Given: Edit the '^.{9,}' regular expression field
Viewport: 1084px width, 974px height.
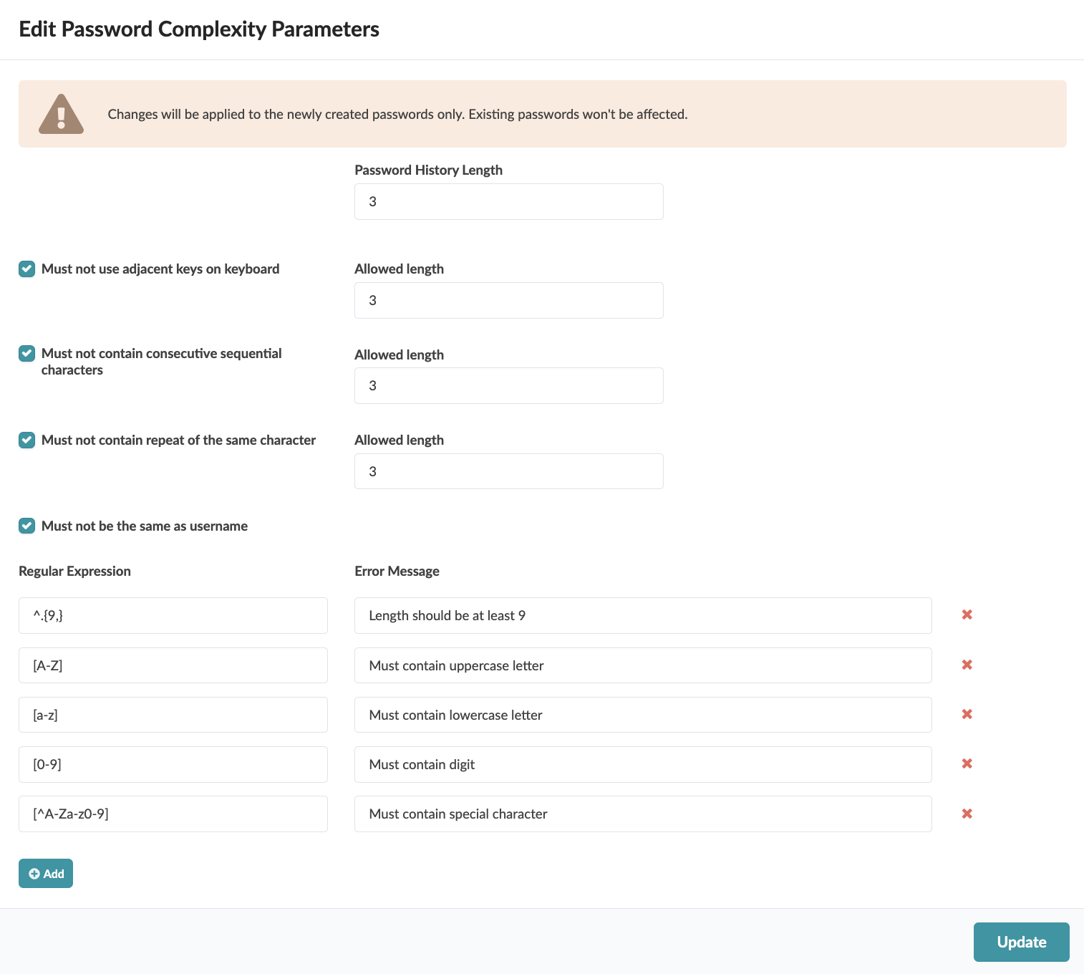Looking at the screenshot, I should (x=173, y=616).
